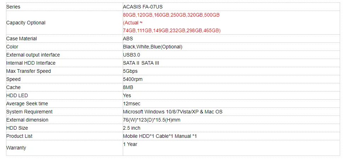Screen dimensions: 345x159
Task: Click the External dimension label
Action: click(27, 120)
